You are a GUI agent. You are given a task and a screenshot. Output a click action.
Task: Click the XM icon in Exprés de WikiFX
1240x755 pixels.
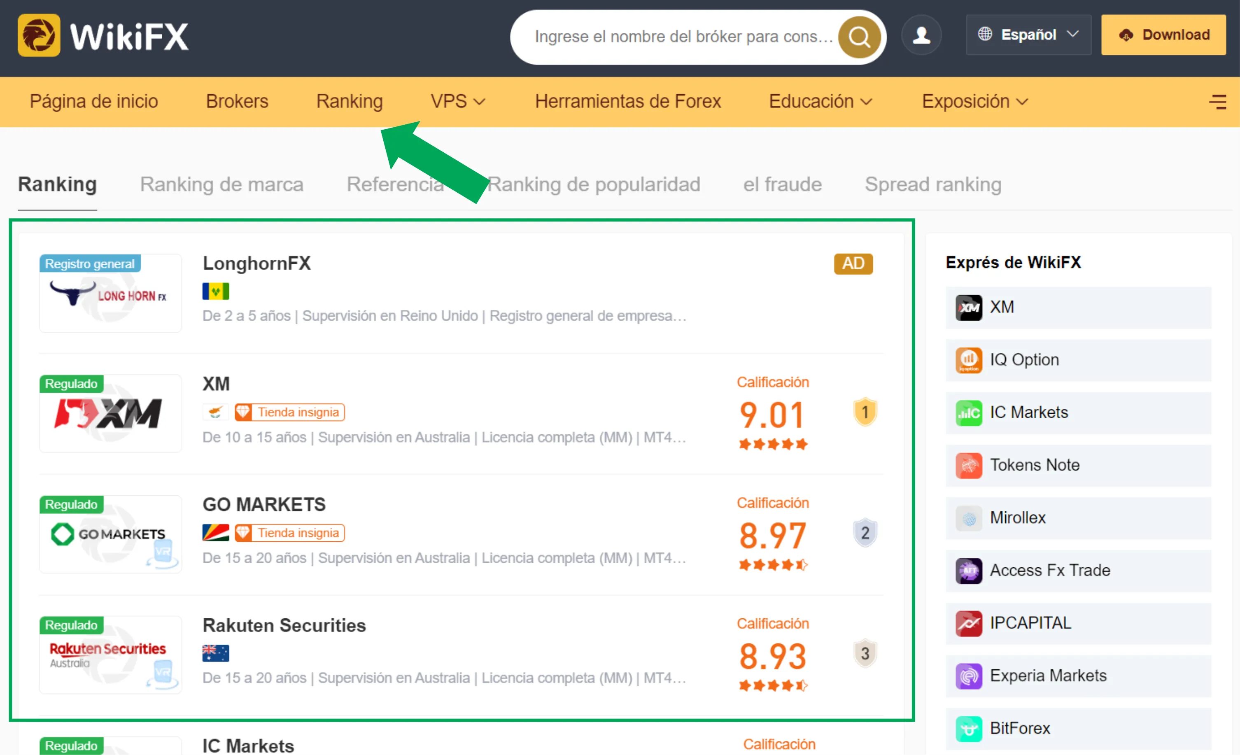point(969,308)
